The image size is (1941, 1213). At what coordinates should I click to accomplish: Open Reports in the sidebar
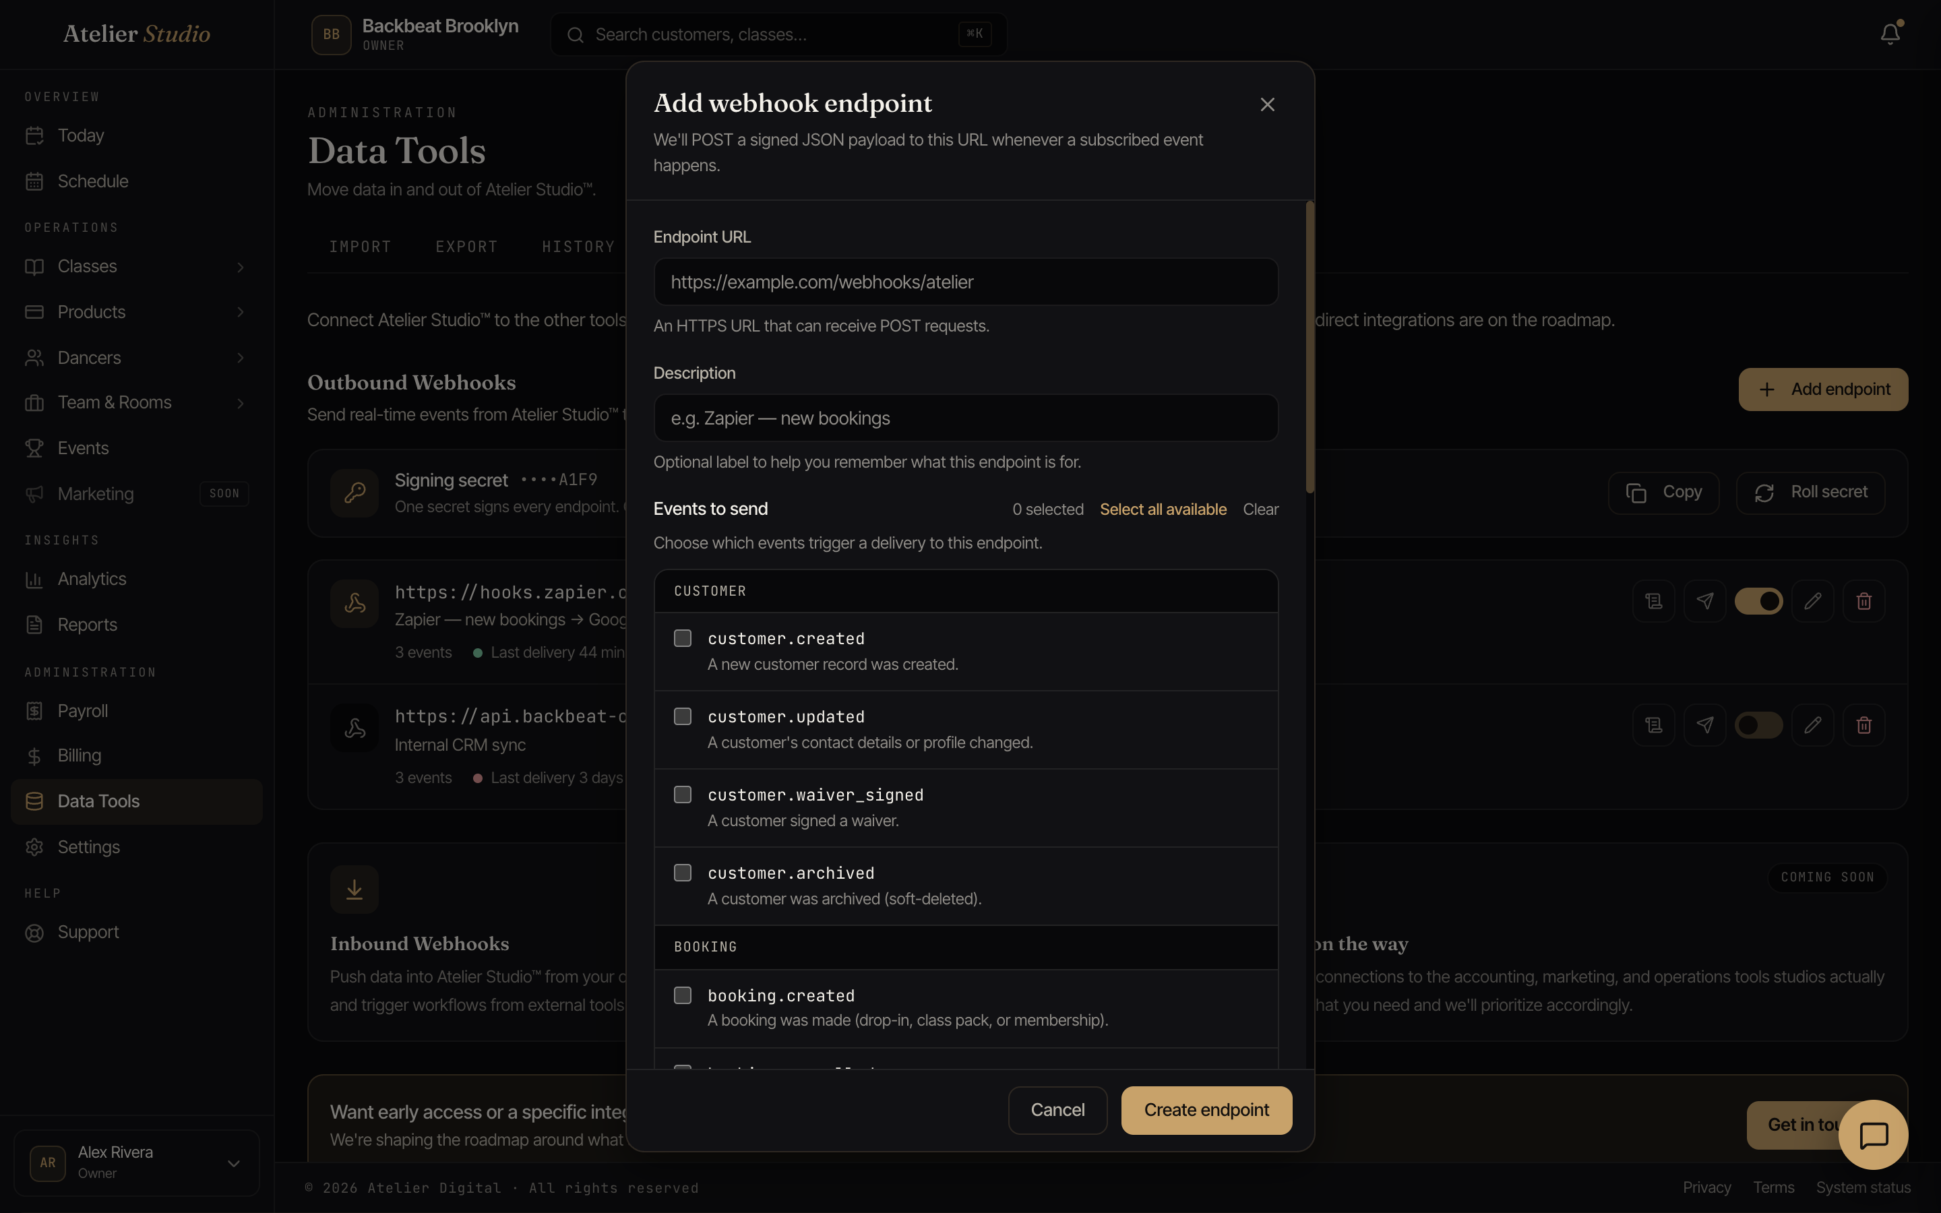click(x=87, y=625)
